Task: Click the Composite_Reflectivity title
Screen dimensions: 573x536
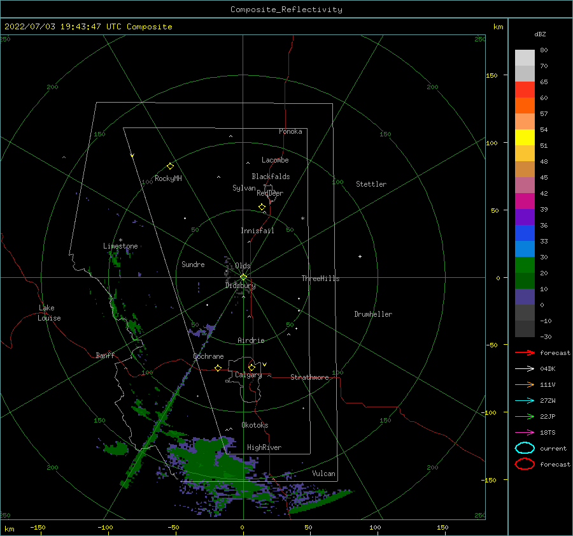Action: (286, 10)
